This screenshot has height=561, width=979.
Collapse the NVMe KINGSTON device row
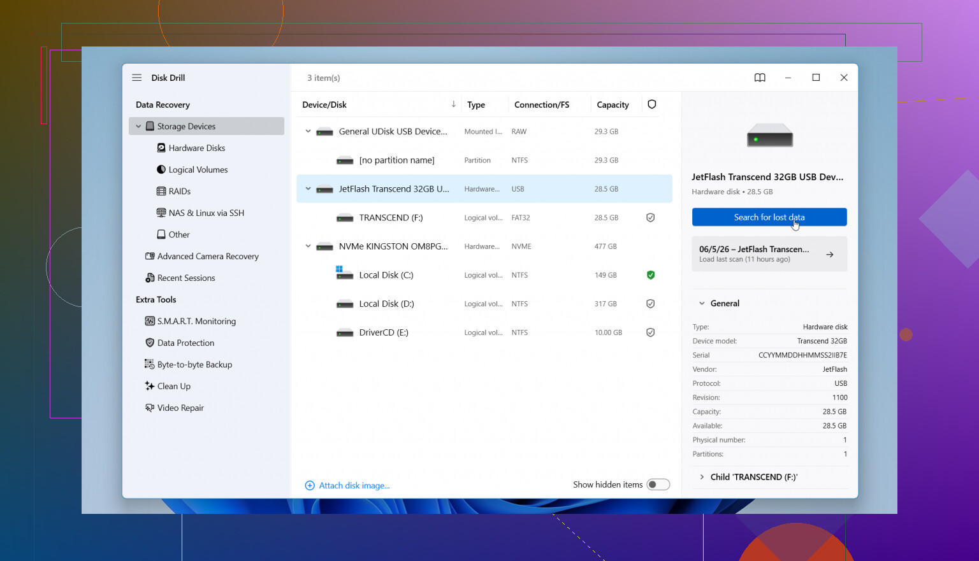[308, 246]
